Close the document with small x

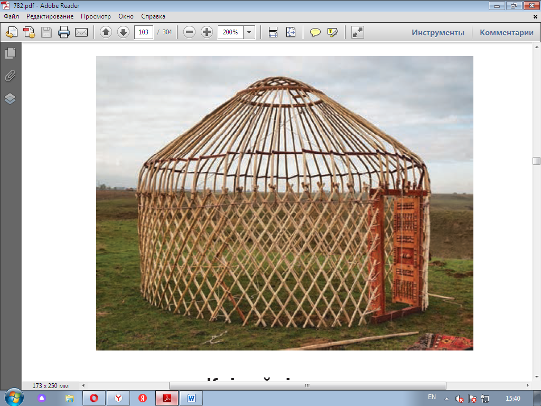[535, 16]
